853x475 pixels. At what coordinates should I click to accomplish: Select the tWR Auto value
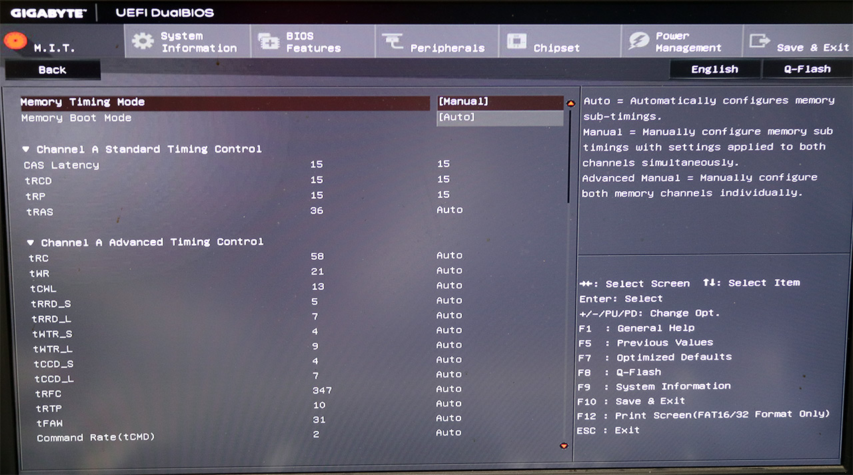coord(450,270)
